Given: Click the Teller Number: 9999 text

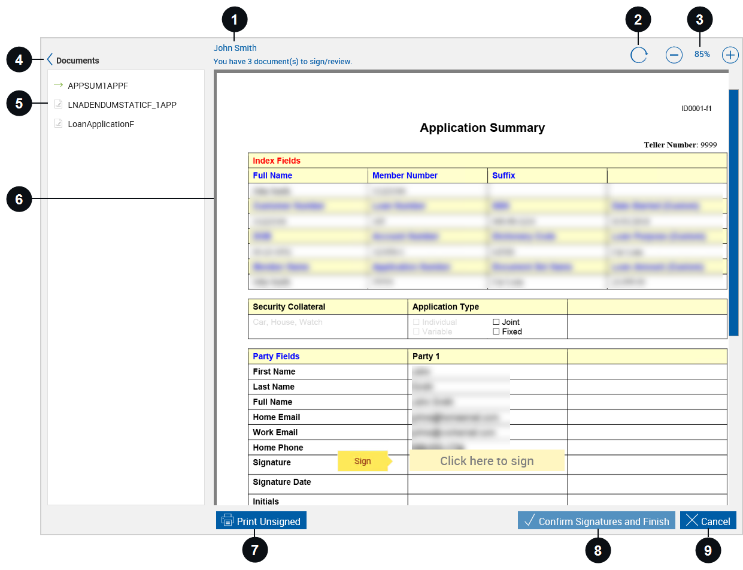Looking at the screenshot, I should pos(680,145).
